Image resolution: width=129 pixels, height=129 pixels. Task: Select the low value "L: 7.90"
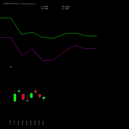click(65, 9)
